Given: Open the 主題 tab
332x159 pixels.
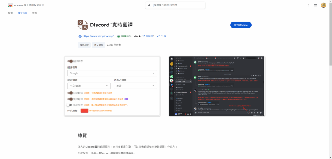Looking at the screenshot, I should point(34,13).
